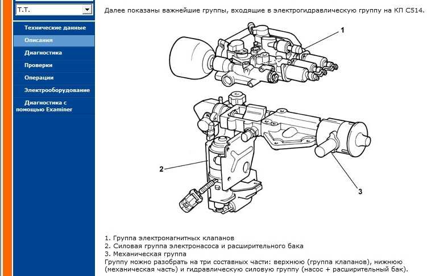Open the Технические данные menu item

[x=55, y=28]
